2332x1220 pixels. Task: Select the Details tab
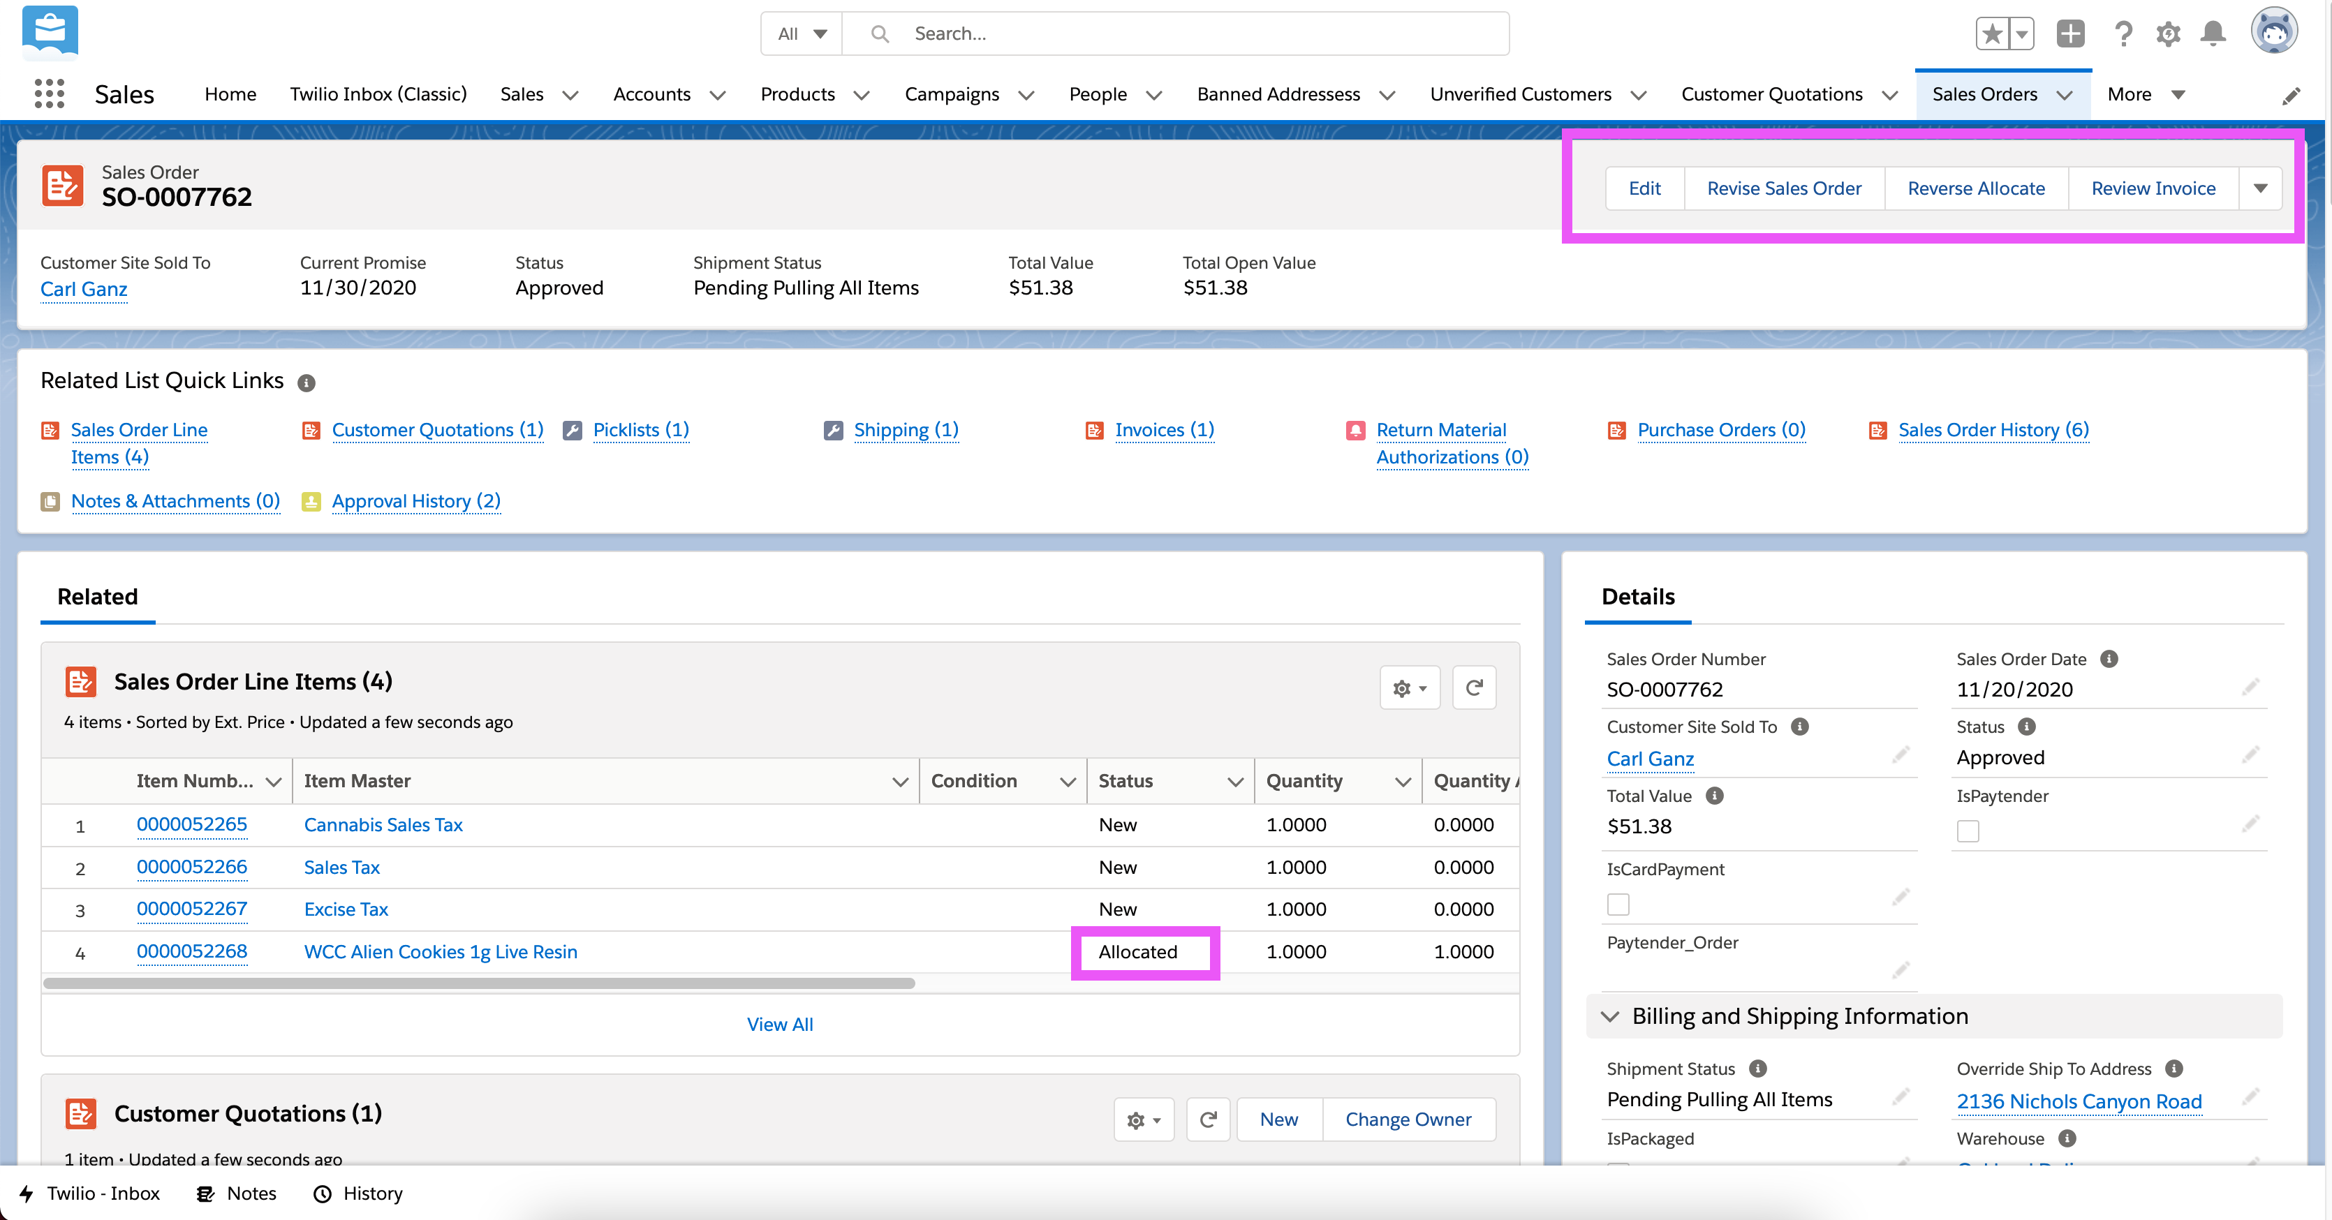click(1638, 597)
